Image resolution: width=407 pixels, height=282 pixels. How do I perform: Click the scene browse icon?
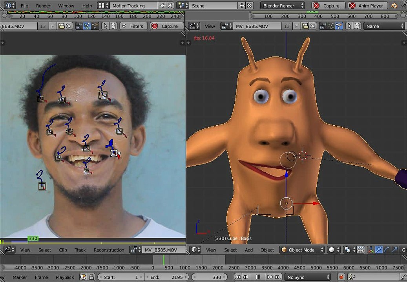coord(183,5)
